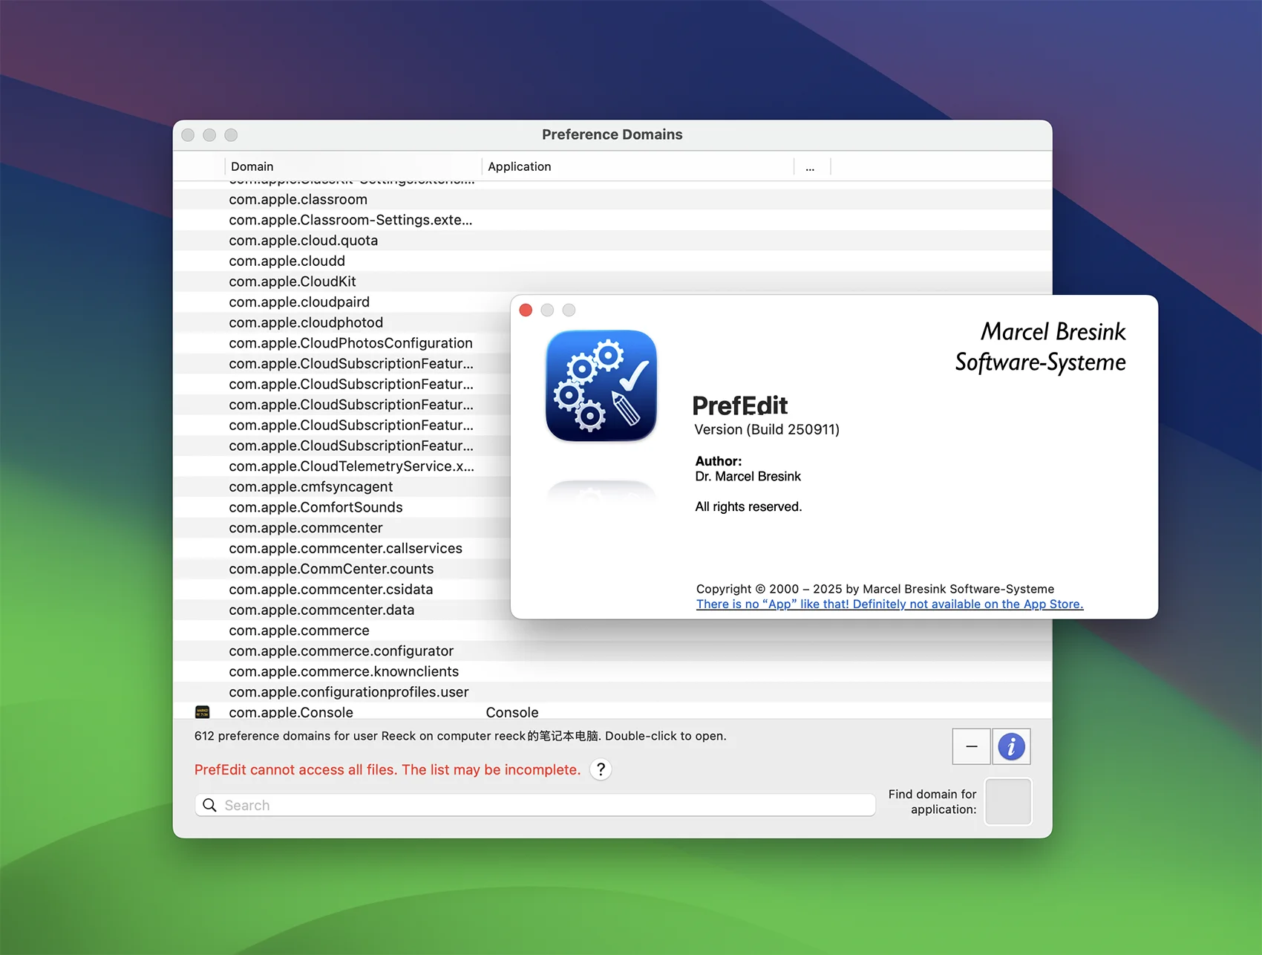Viewport: 1262px width, 955px height.
Task: Close the PrefEdit About window
Action: tap(526, 310)
